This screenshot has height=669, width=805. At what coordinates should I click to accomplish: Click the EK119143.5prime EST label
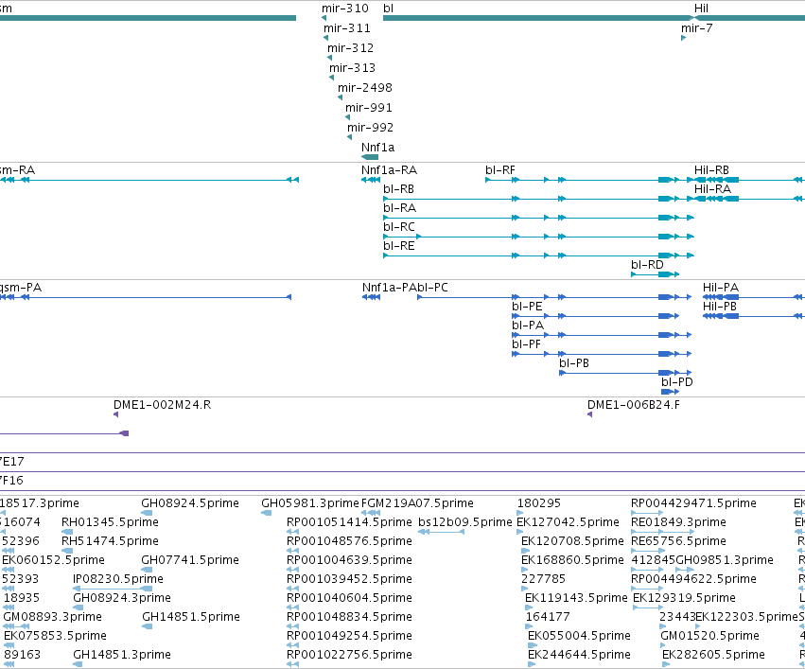click(x=576, y=598)
